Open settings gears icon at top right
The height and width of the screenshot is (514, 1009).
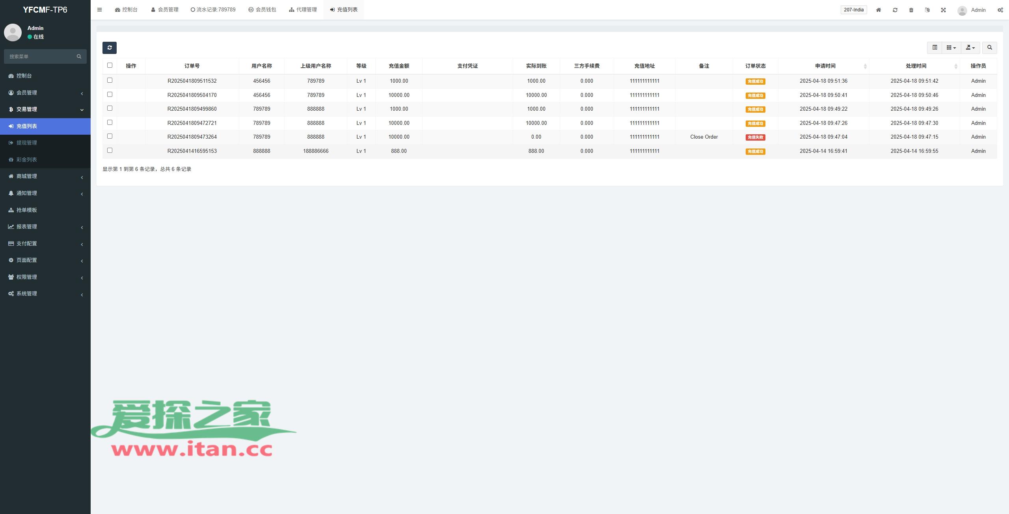tap(1000, 10)
